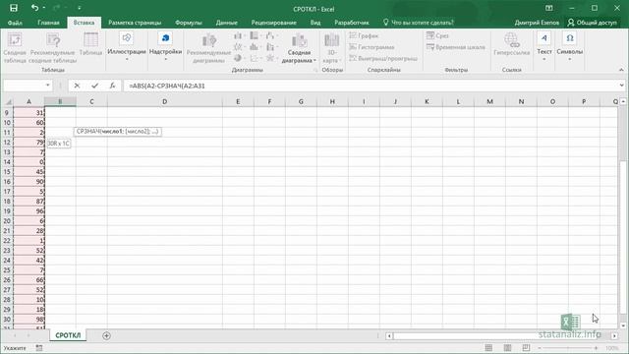
Task: Open the Insert Function fx dialog
Action: [112, 86]
